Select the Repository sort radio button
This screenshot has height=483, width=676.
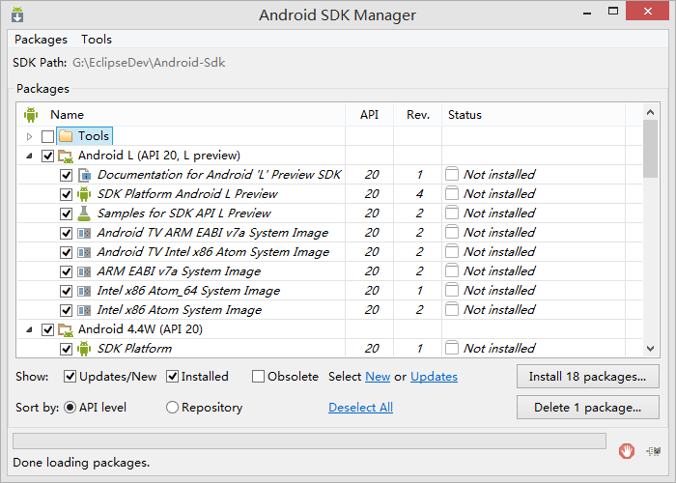click(x=173, y=408)
